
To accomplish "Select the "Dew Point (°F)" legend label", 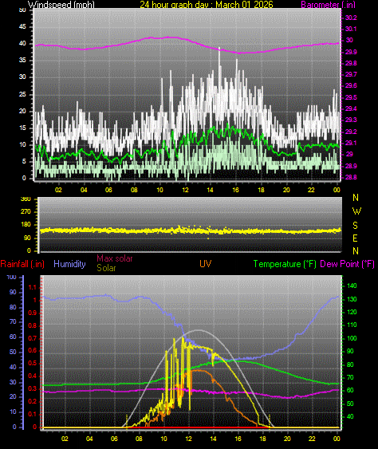I will pyautogui.click(x=348, y=264).
